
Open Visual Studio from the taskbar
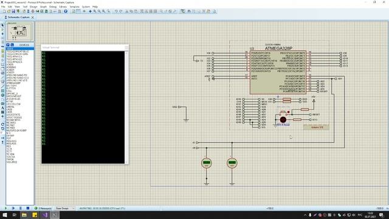pyautogui.click(x=44, y=215)
